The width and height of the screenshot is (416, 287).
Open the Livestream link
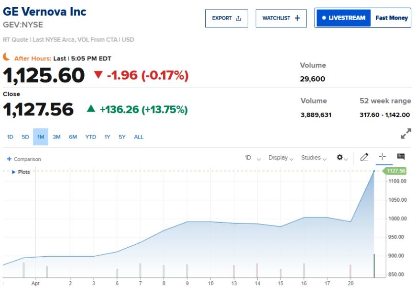point(344,18)
